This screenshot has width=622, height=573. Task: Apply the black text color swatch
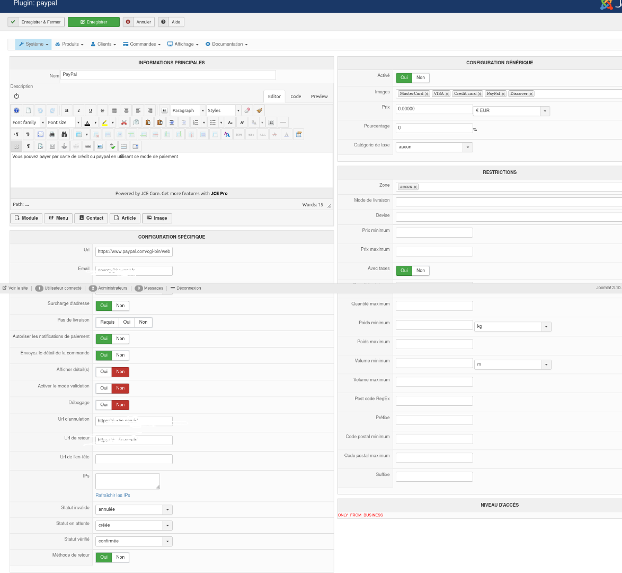pyautogui.click(x=87, y=123)
